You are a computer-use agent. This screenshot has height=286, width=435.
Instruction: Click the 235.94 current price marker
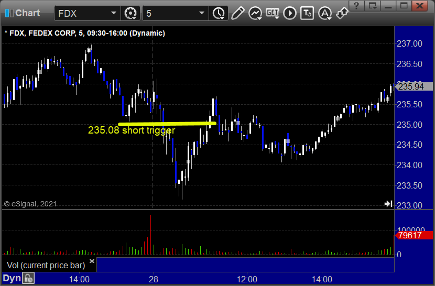[414, 86]
